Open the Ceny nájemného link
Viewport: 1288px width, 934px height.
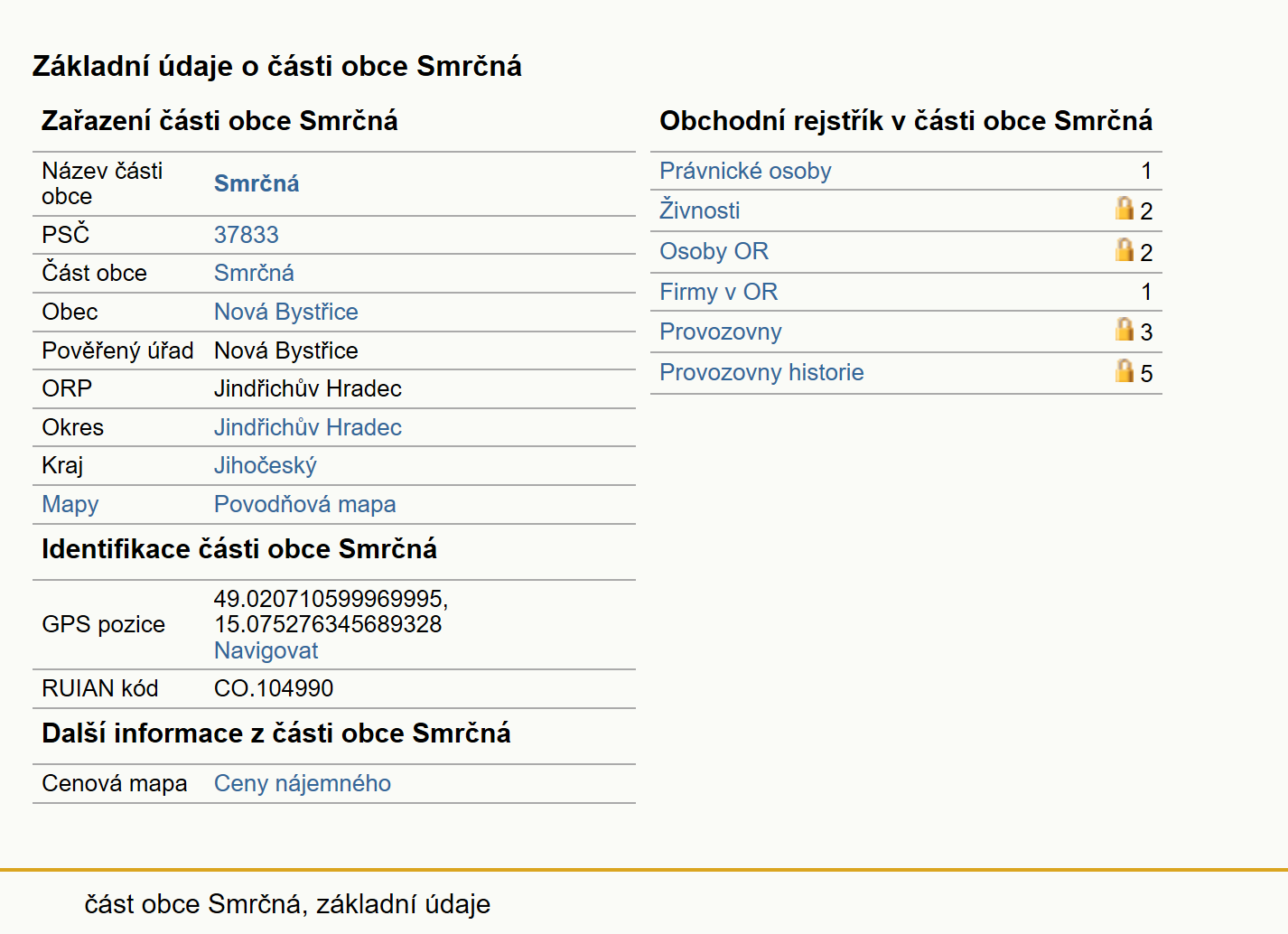302,783
